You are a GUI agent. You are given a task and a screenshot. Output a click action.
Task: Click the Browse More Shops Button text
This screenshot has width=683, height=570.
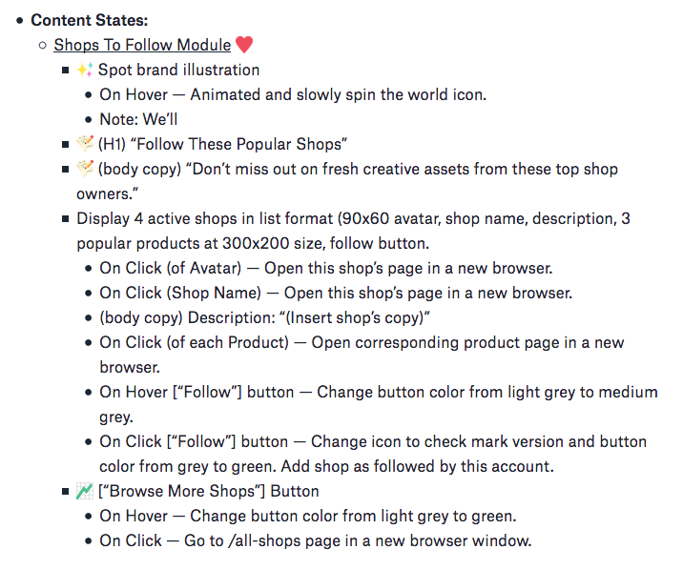(x=208, y=491)
